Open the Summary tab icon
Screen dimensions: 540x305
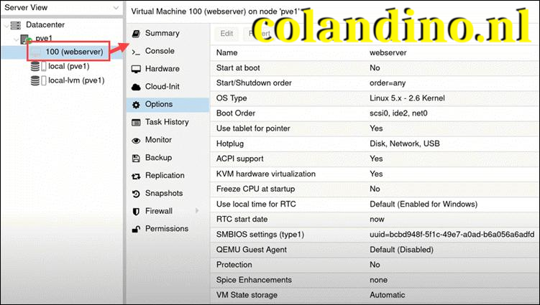point(136,34)
